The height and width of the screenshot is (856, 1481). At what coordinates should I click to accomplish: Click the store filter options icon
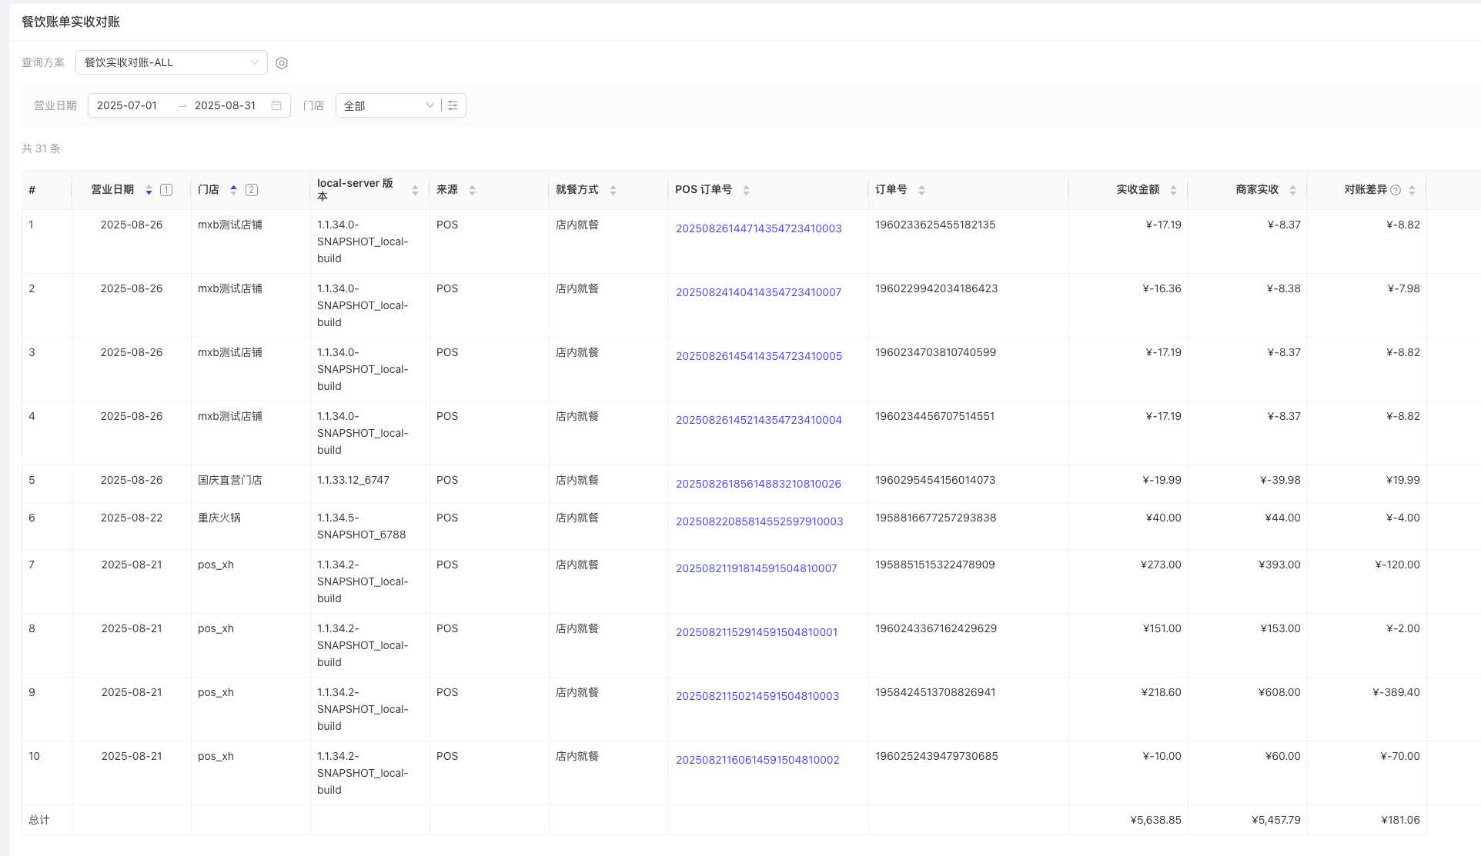453,105
